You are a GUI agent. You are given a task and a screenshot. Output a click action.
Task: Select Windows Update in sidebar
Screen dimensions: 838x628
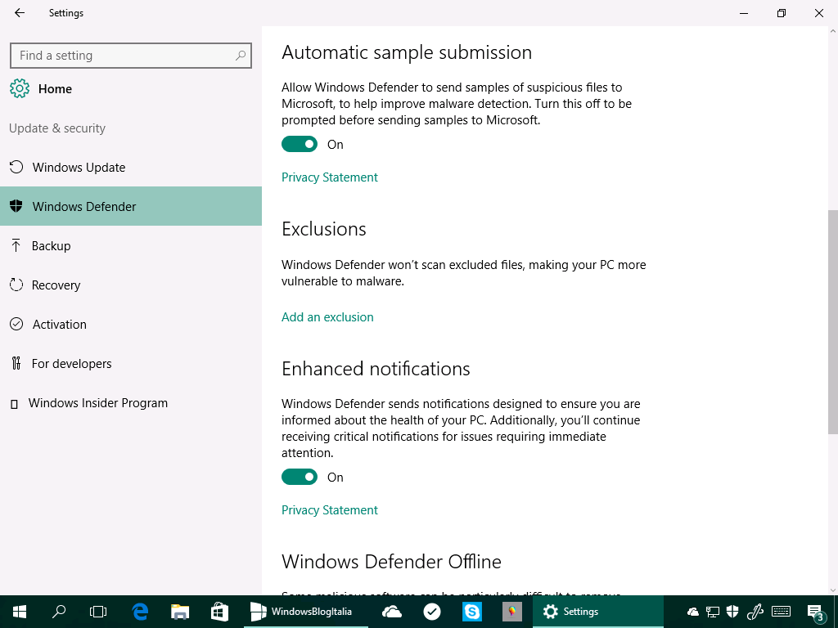[131, 167]
